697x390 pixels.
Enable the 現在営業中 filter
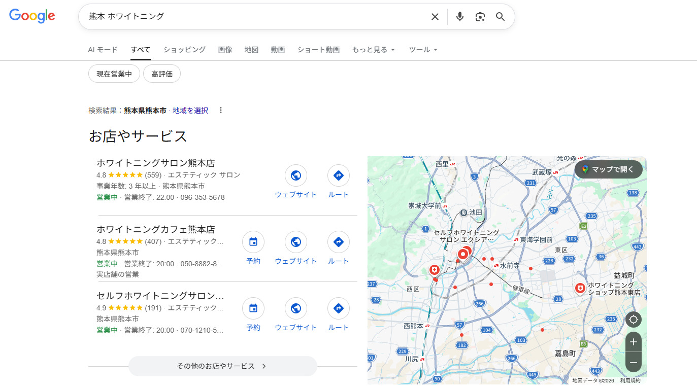point(114,73)
